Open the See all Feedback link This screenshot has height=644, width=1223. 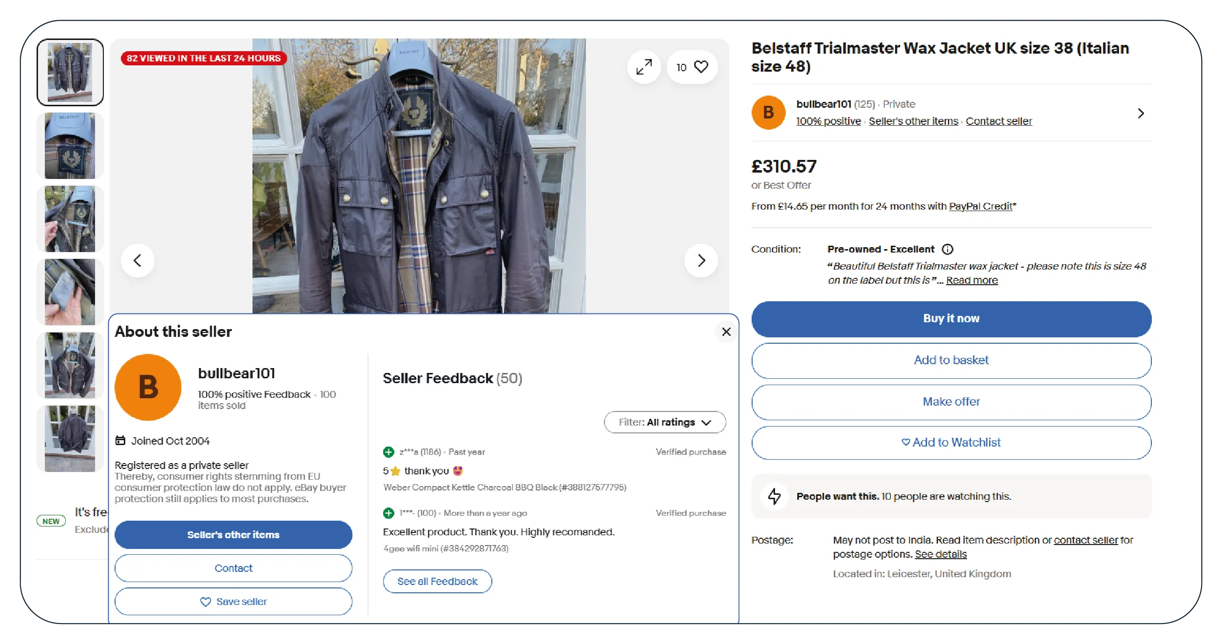[x=437, y=581]
